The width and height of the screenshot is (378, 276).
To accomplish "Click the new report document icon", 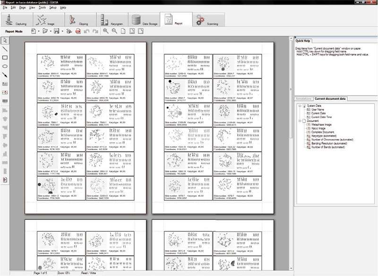I will (x=34, y=31).
